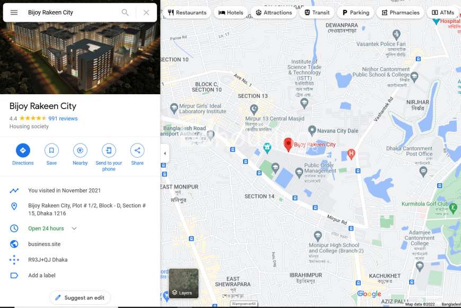The width and height of the screenshot is (461, 308).
Task: Click Suggest an edit button
Action: (80, 298)
